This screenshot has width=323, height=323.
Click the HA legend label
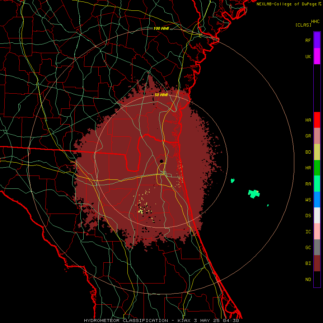(x=308, y=120)
